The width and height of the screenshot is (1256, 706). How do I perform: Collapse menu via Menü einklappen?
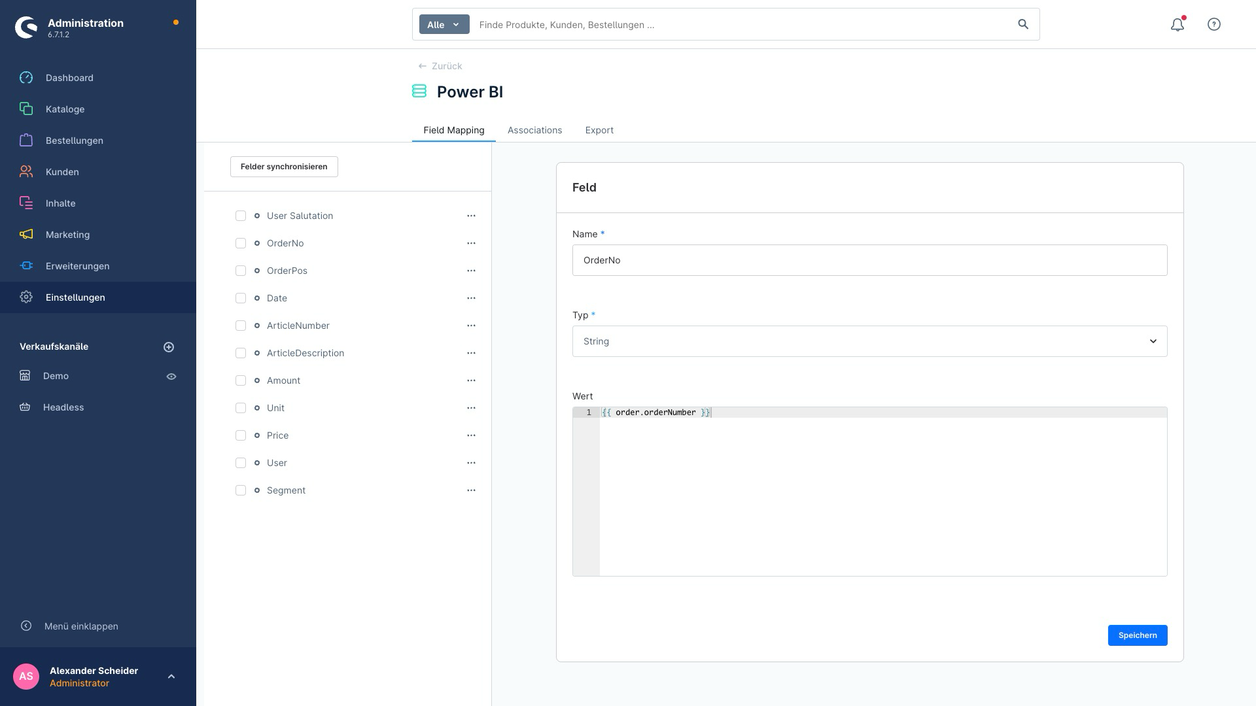tap(81, 626)
